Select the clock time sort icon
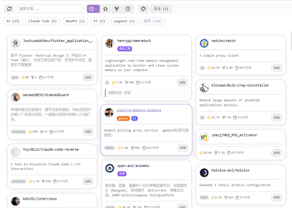 point(128,9)
